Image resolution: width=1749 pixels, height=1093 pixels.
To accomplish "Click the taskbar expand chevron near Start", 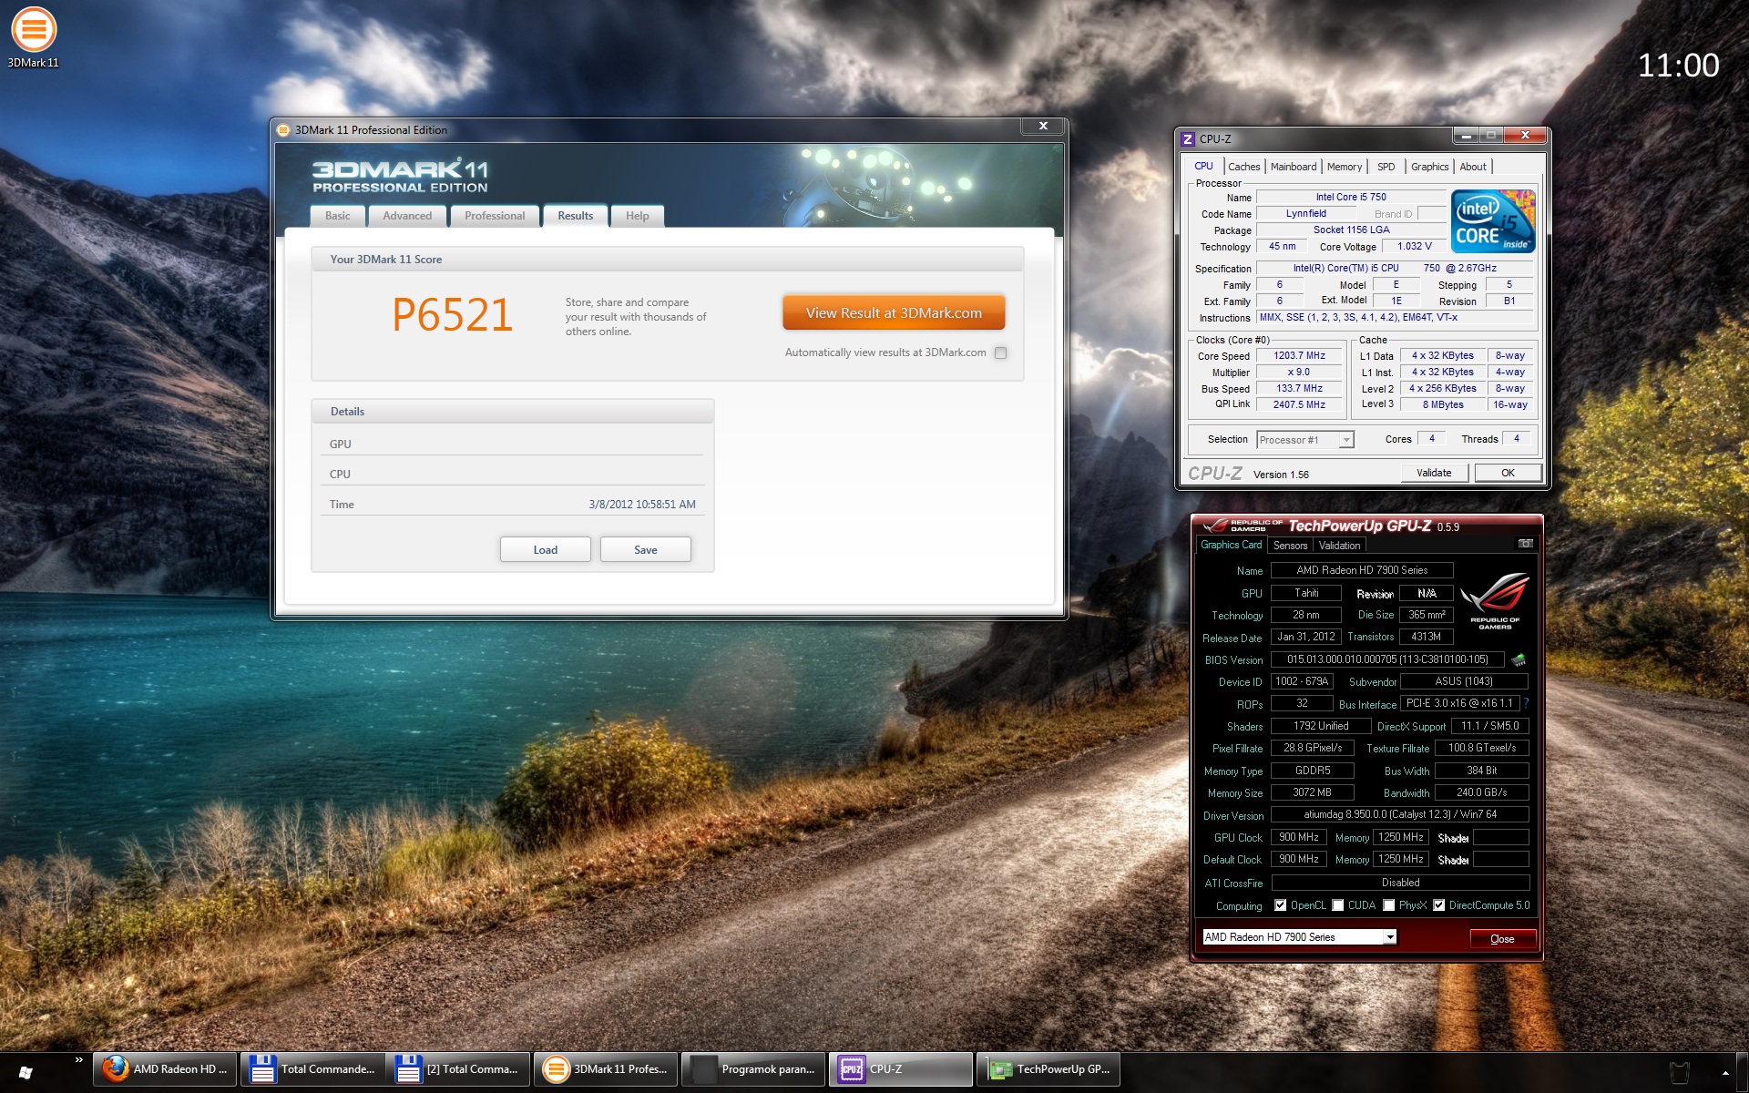I will 79,1059.
